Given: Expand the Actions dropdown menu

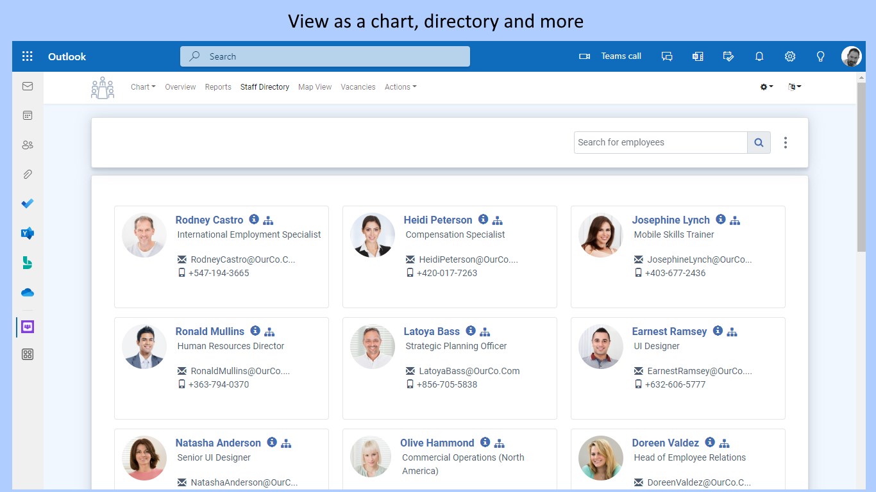Looking at the screenshot, I should pos(400,87).
